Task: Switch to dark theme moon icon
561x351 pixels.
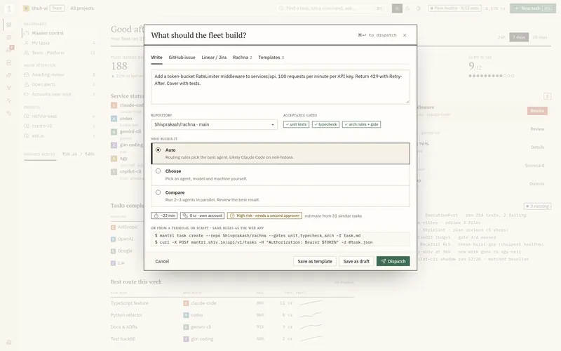Action: point(407,8)
